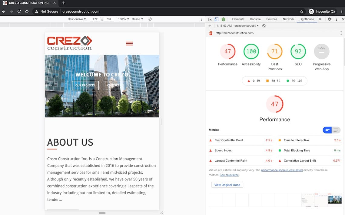Switch to the Elements tab

[238, 19]
